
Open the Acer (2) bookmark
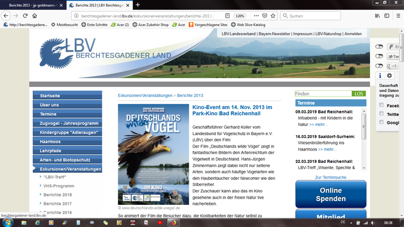tap(120, 25)
